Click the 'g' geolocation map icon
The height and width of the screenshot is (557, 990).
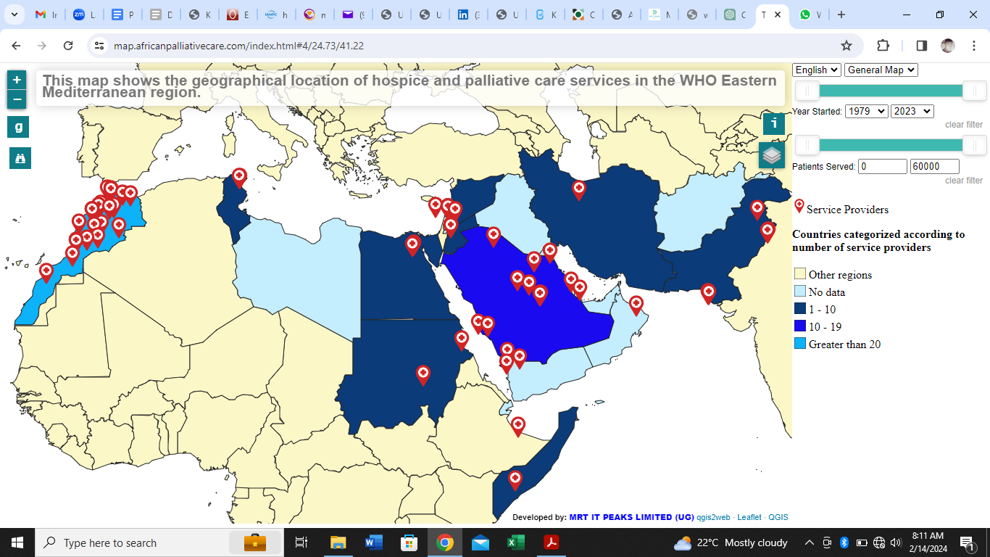[19, 126]
